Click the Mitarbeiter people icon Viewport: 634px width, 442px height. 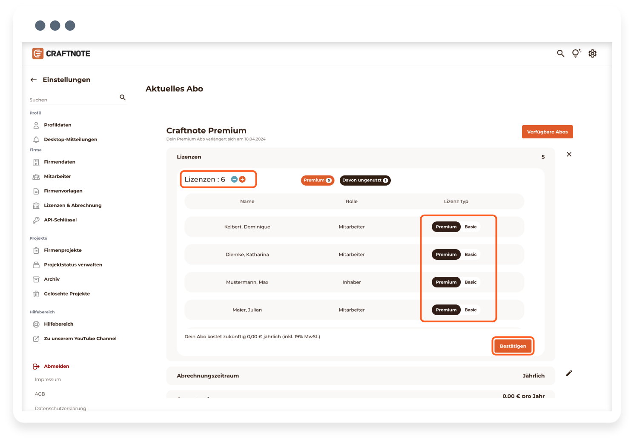[36, 176]
